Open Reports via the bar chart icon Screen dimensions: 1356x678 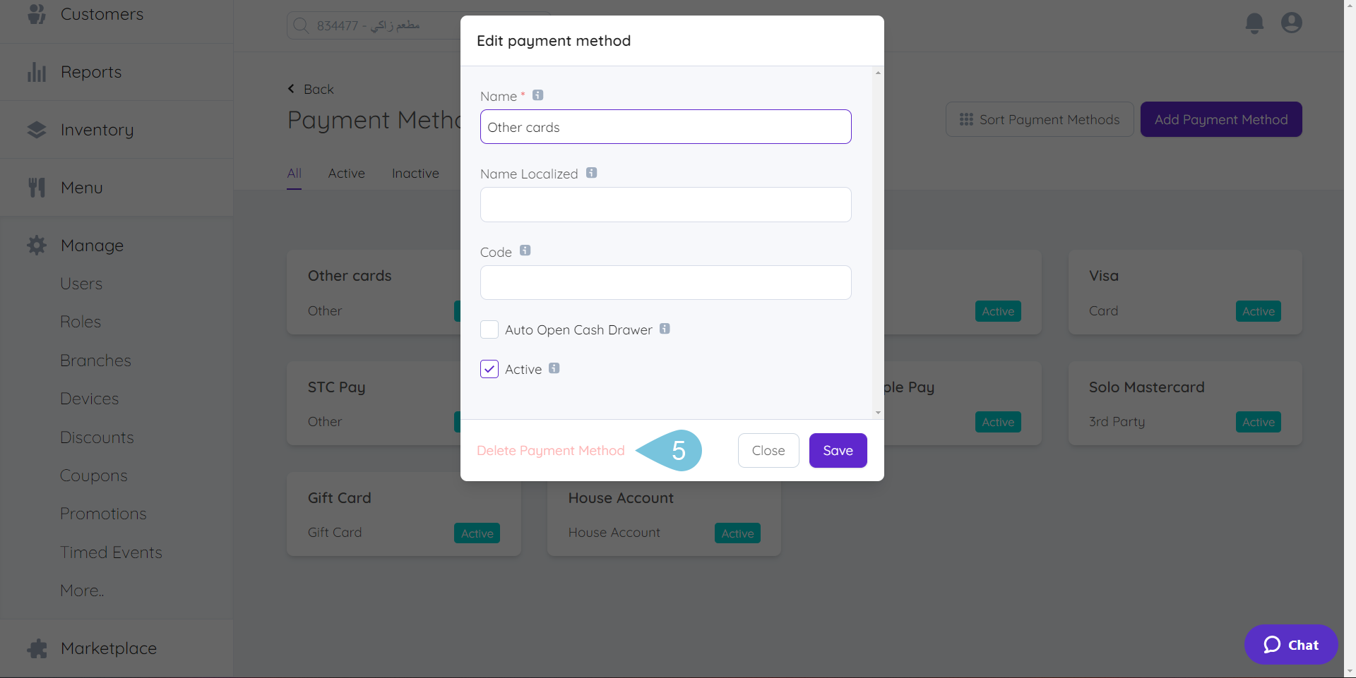[x=37, y=71]
